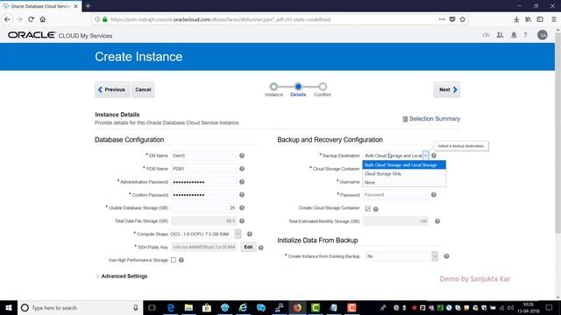View help for Total Data File Storage
Image resolution: width=561 pixels, height=315 pixels.
pyautogui.click(x=242, y=221)
